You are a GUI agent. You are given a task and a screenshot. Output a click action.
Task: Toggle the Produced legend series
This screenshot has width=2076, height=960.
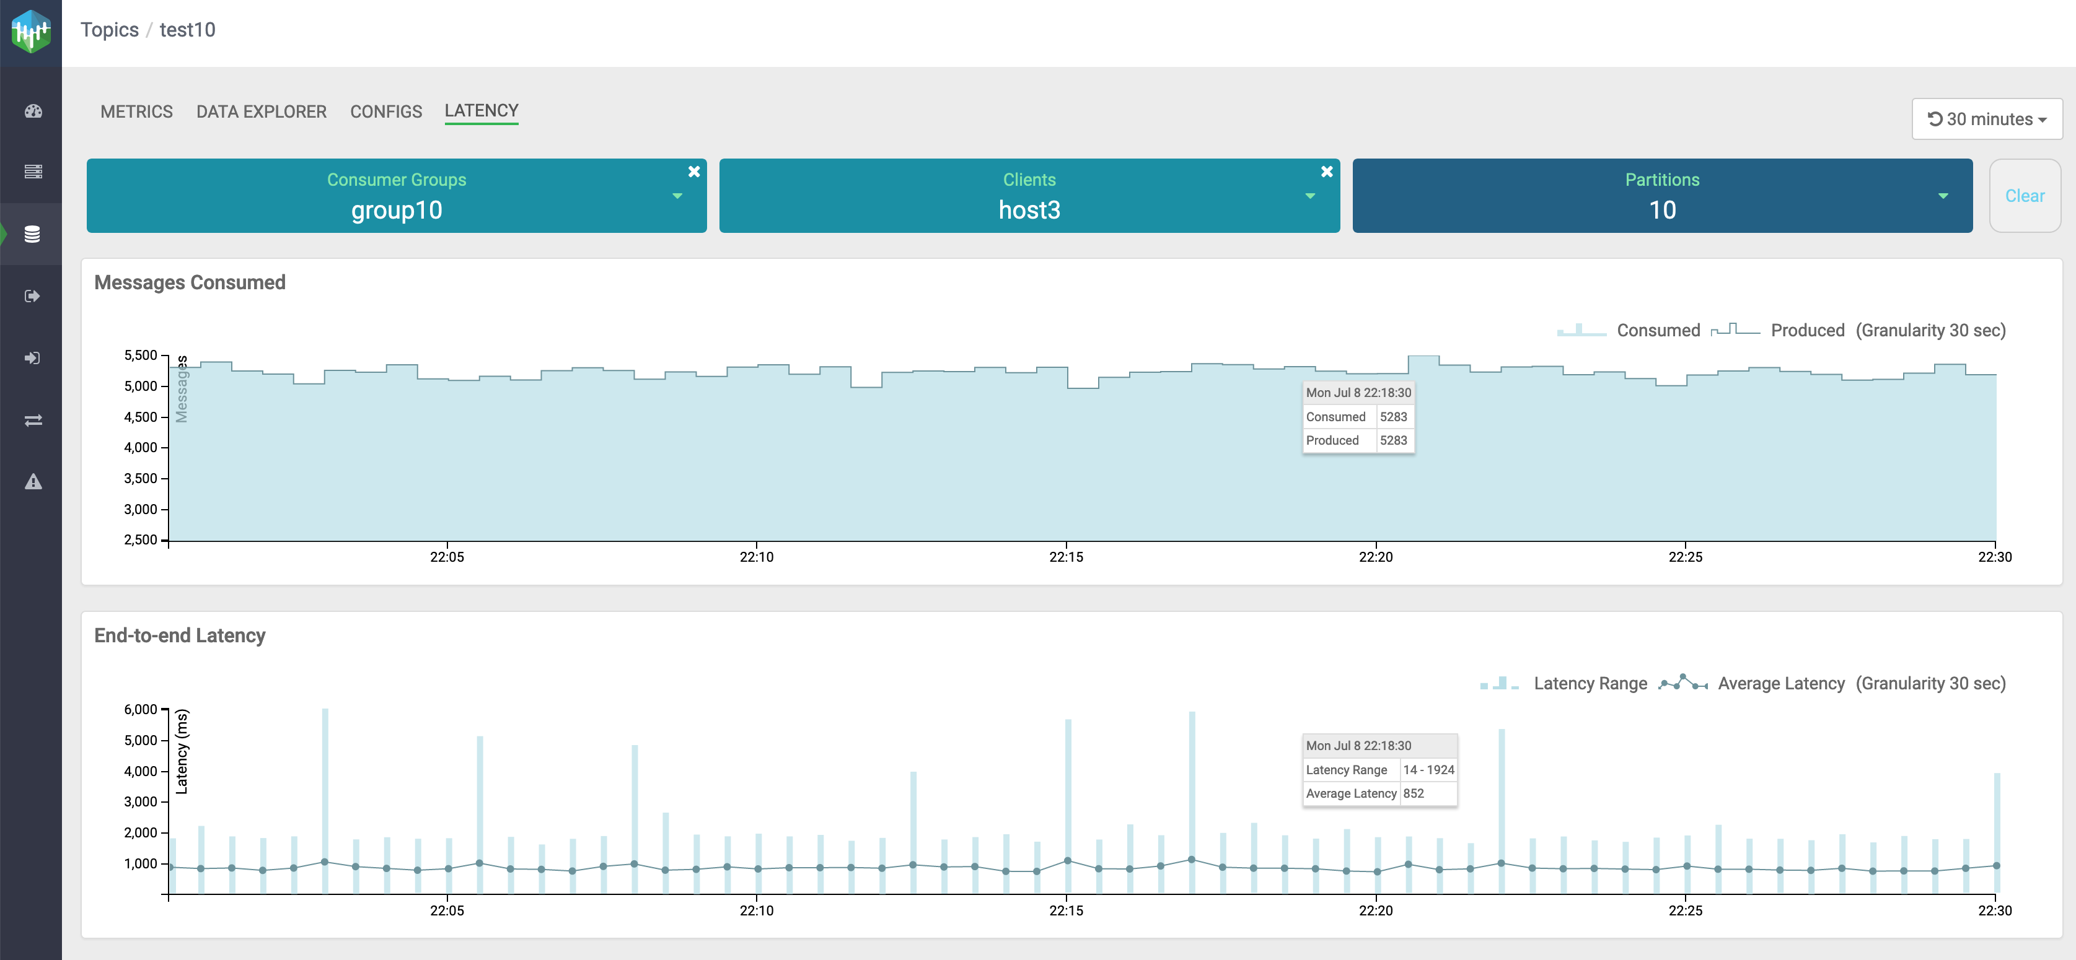(1807, 330)
